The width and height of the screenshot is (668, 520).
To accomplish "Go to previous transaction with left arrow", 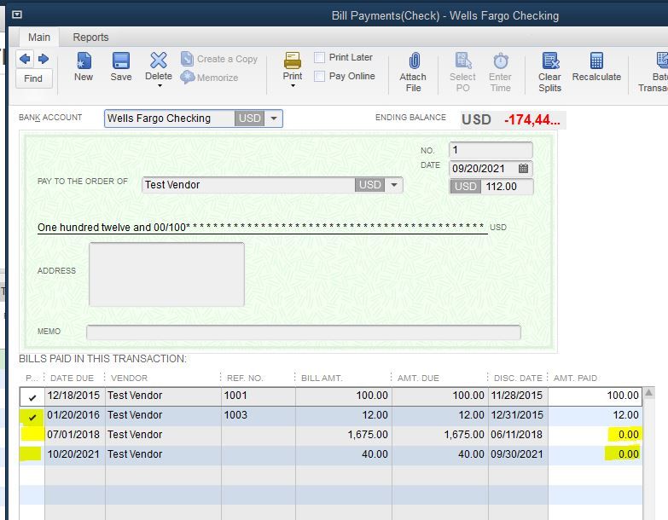I will point(25,59).
